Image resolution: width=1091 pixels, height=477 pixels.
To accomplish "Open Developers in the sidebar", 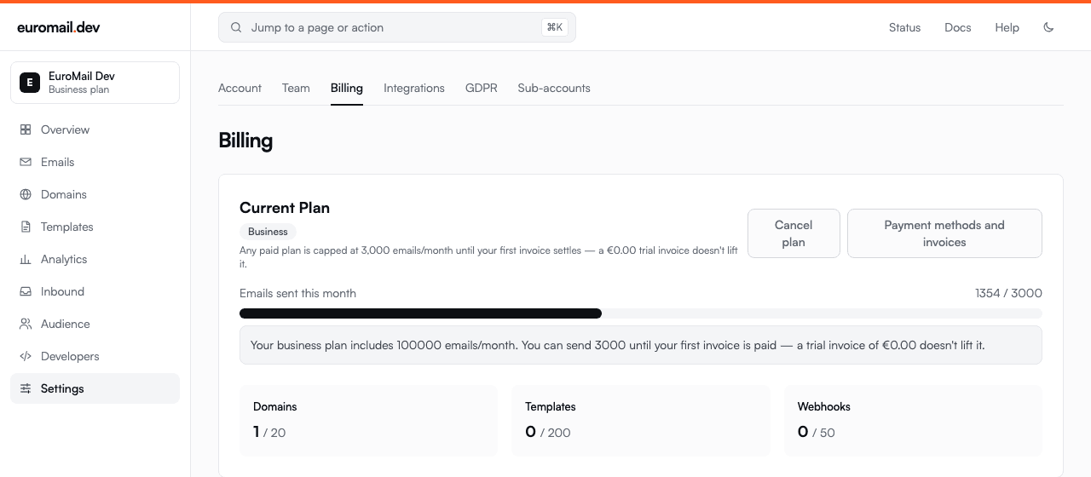I will pos(95,356).
